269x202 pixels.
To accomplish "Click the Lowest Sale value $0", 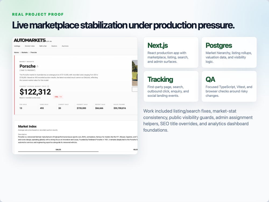I will 60,108.
